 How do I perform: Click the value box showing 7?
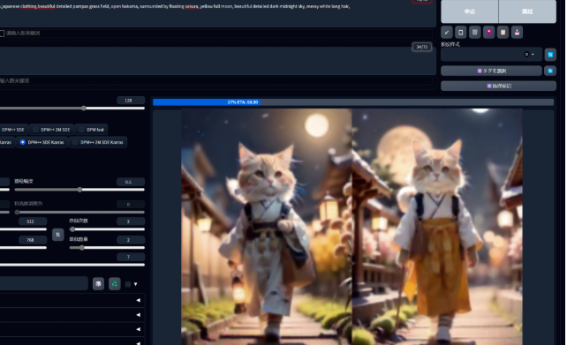pos(131,257)
